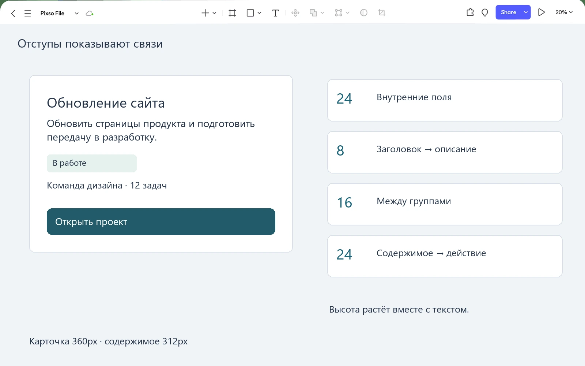585x366 pixels.
Task: Select the "Высота растёт вместе с текстом." note
Action: click(x=399, y=310)
